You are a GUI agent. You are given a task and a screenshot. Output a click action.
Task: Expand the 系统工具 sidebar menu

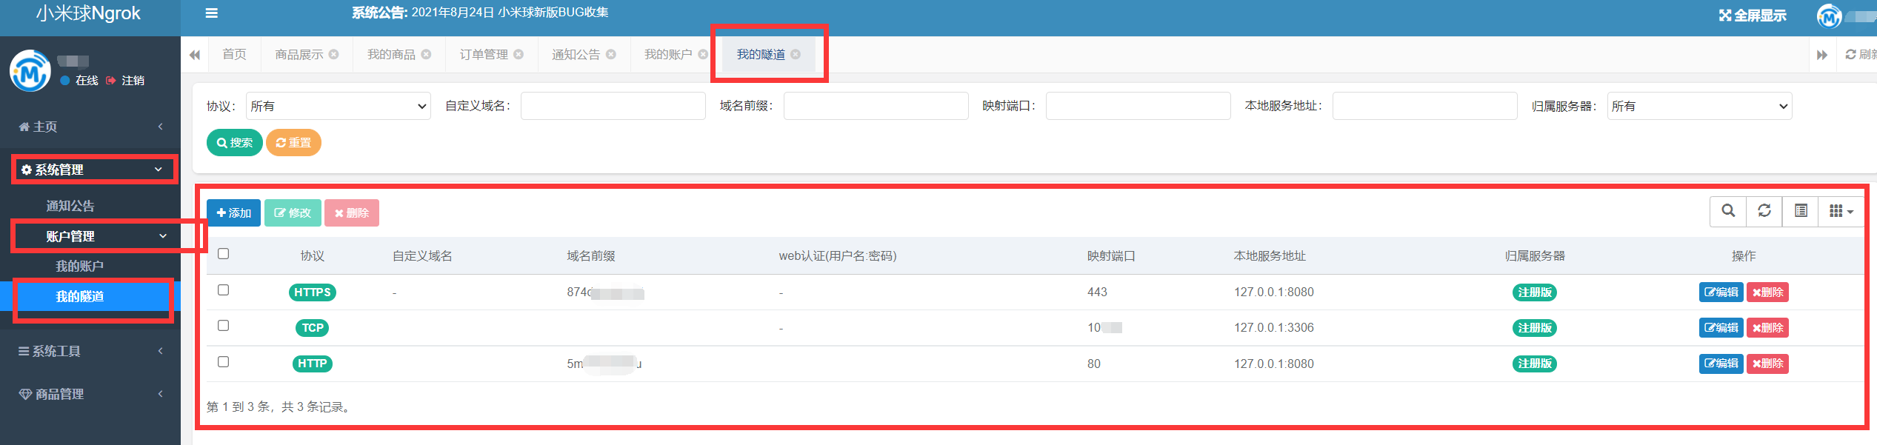(90, 351)
